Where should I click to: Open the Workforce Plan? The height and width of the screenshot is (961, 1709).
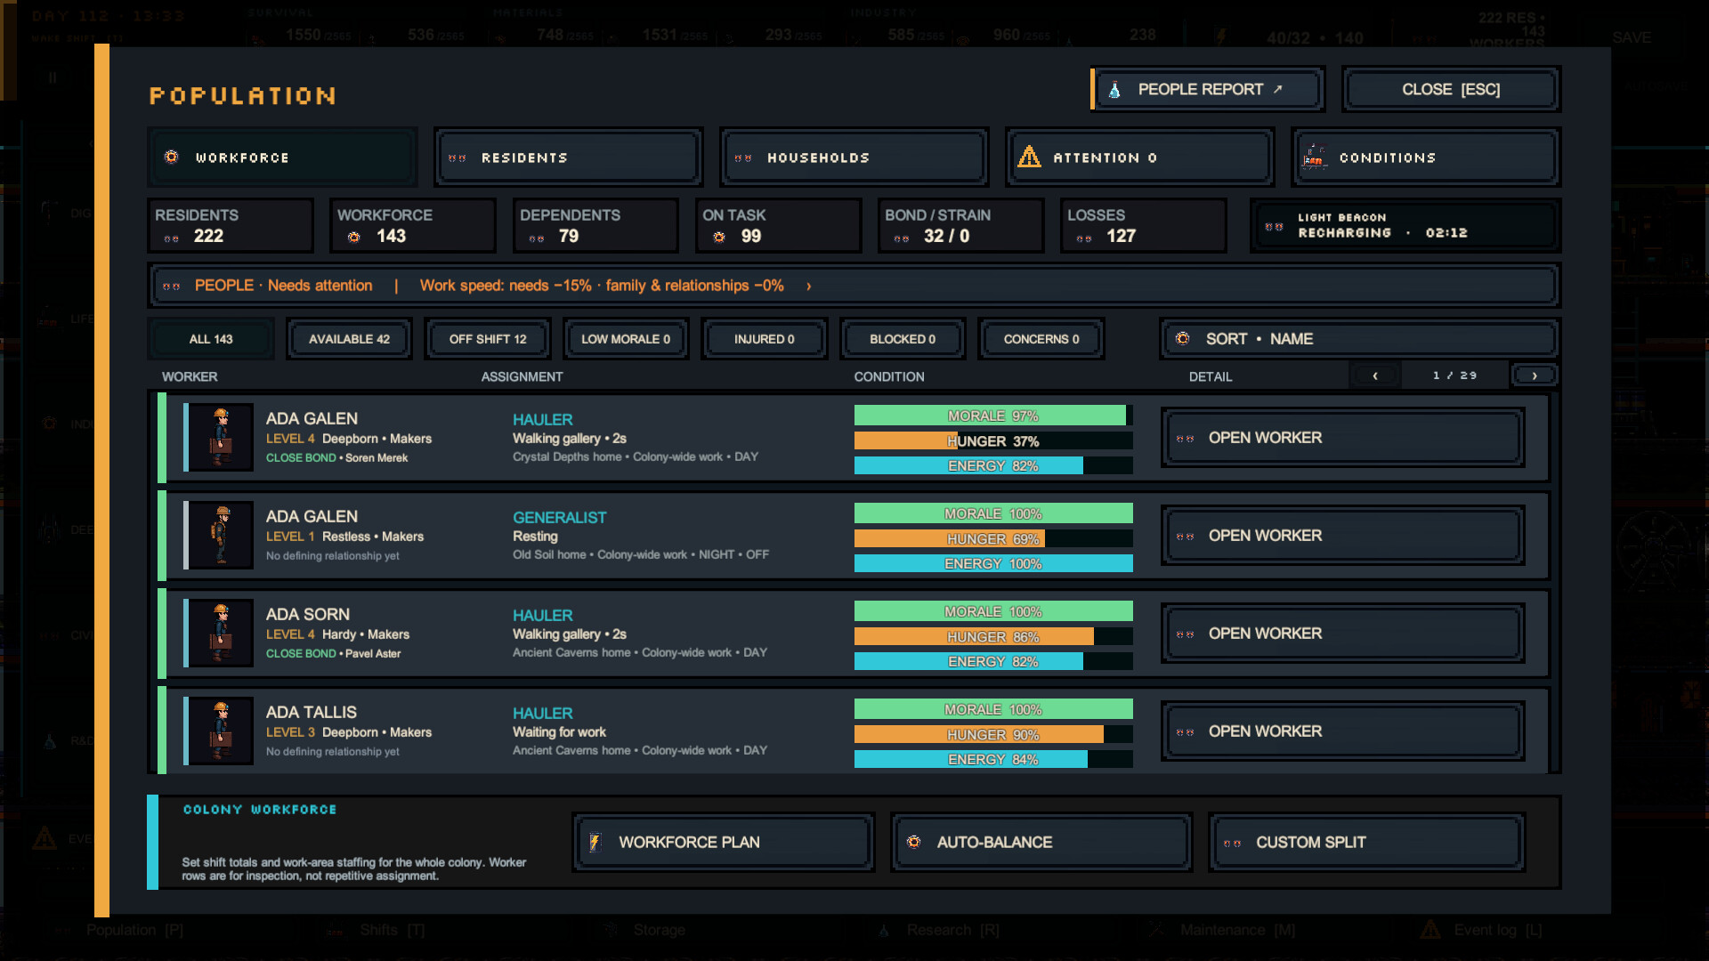pyautogui.click(x=724, y=842)
